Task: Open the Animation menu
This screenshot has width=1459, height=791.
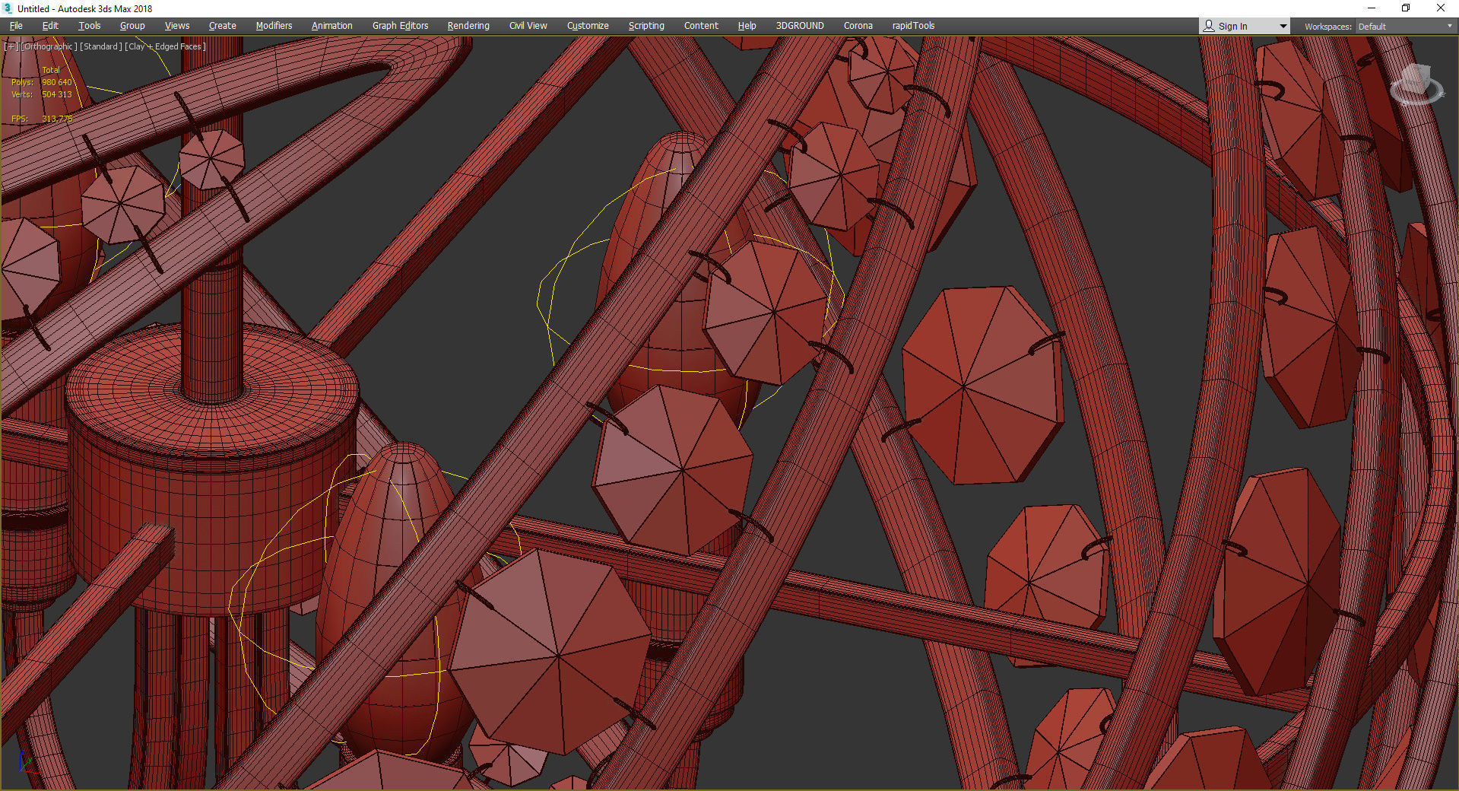Action: click(x=332, y=26)
